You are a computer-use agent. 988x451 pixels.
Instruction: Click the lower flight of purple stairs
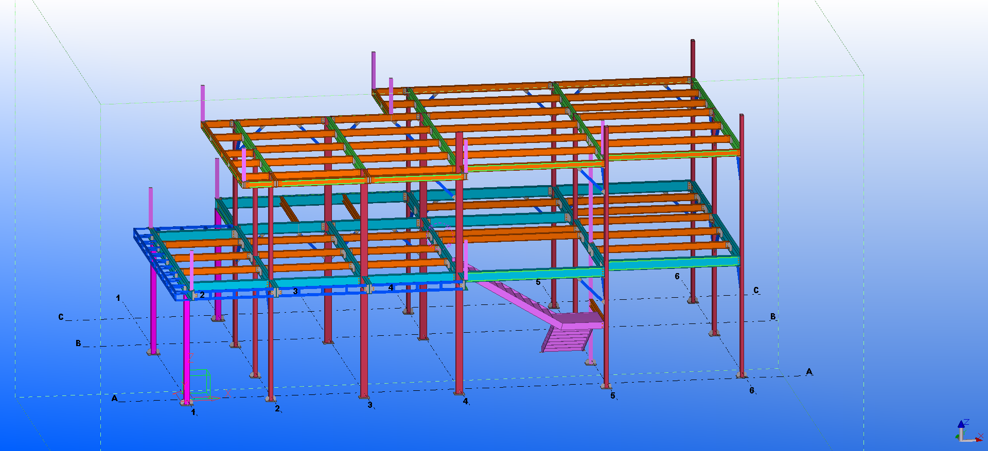tap(566, 340)
